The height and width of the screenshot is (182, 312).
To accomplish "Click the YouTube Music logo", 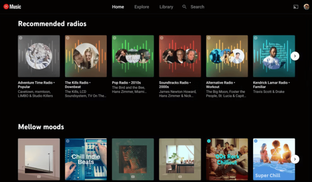I will (x=12, y=7).
